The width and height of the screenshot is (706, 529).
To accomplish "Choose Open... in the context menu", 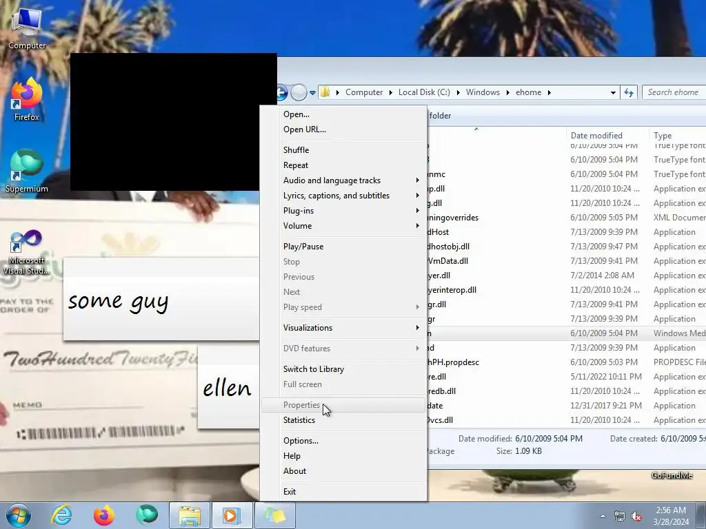I will (x=343, y=114).
